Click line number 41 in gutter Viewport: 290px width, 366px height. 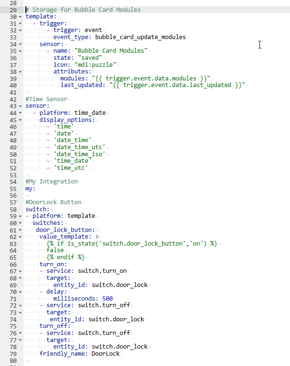(x=13, y=93)
